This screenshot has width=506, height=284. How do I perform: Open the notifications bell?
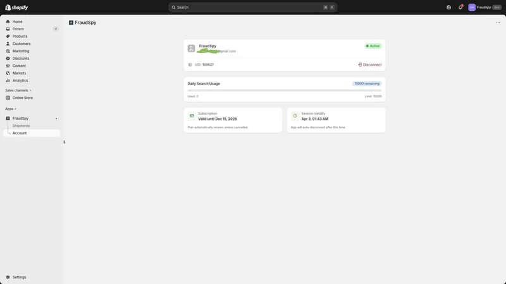pyautogui.click(x=460, y=7)
